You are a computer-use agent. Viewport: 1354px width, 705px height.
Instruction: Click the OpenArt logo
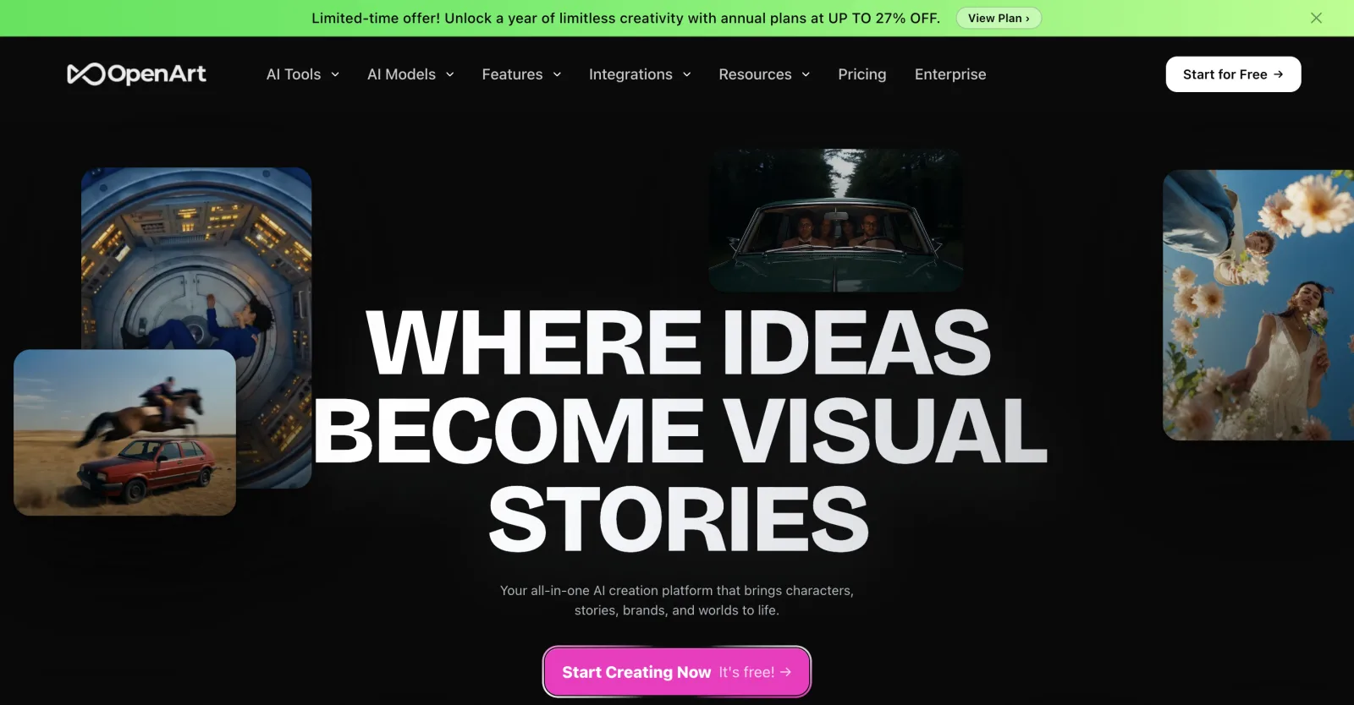click(x=136, y=74)
